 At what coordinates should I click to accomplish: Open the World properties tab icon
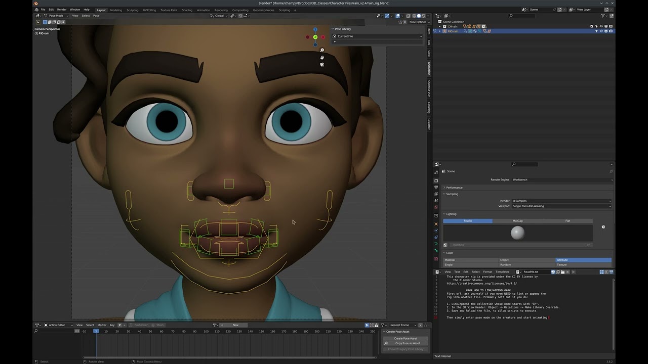(x=436, y=207)
